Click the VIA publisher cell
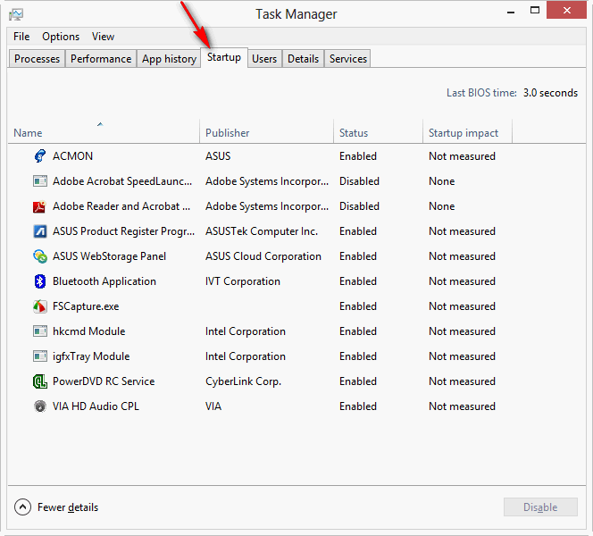Viewport: 593px width, 536px height. pos(213,406)
